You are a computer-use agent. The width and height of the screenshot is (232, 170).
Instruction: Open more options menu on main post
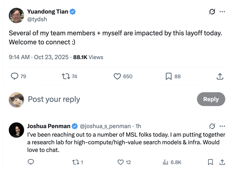pyautogui.click(x=222, y=12)
